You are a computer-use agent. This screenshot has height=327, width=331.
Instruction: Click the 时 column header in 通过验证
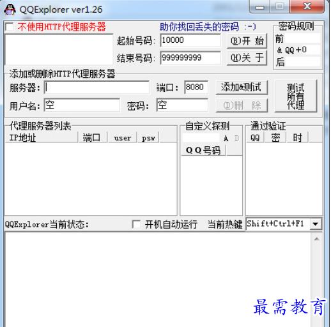tap(297, 137)
